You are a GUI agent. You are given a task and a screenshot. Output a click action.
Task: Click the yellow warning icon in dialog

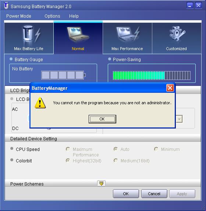pos(40,103)
